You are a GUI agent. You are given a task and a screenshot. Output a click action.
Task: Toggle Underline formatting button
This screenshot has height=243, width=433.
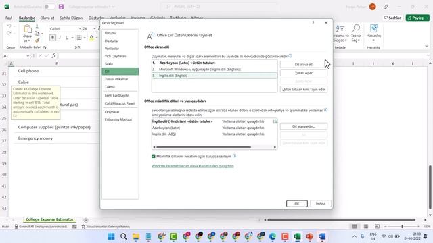point(67,38)
